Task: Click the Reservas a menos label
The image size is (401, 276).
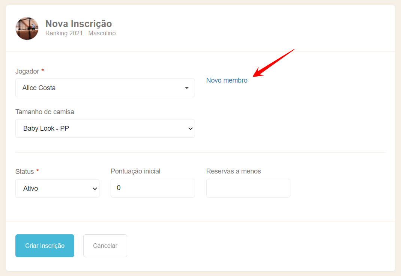Action: (x=233, y=171)
